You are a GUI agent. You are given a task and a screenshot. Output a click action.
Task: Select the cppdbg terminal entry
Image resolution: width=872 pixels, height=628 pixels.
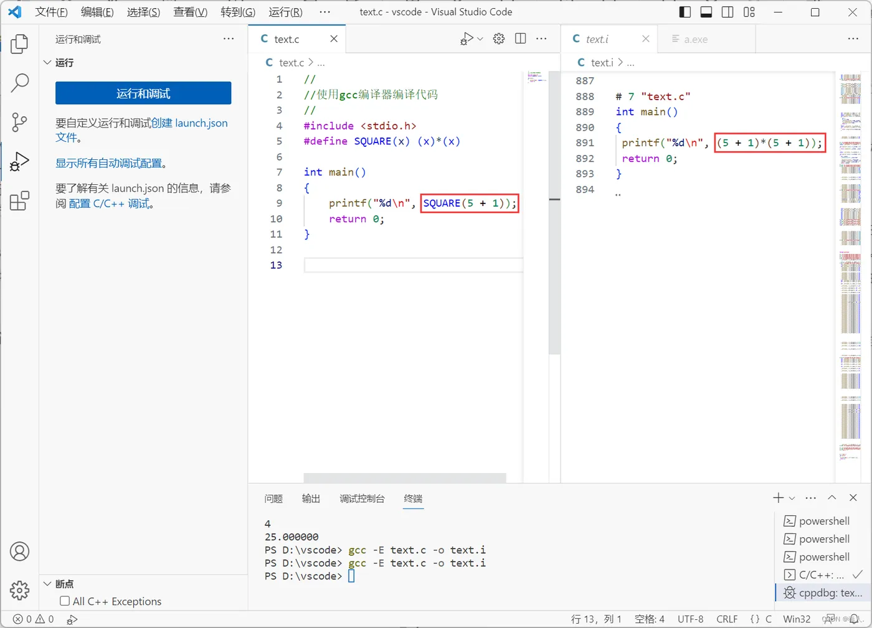(822, 593)
